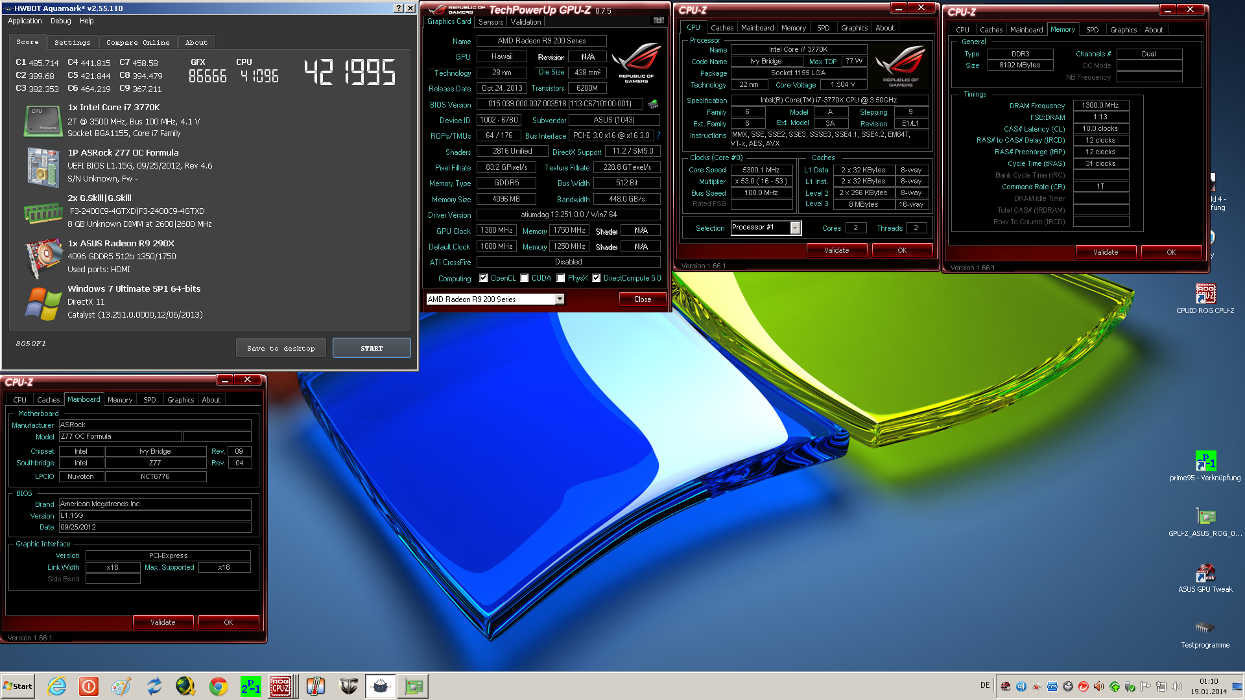Open the SPD tab in the CPU-Z Memory window
Image resolution: width=1245 pixels, height=700 pixels.
[1092, 30]
